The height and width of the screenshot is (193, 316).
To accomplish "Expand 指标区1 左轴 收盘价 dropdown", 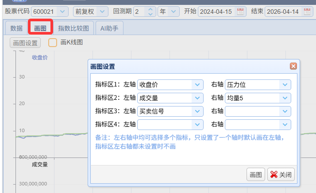I will click(197, 85).
